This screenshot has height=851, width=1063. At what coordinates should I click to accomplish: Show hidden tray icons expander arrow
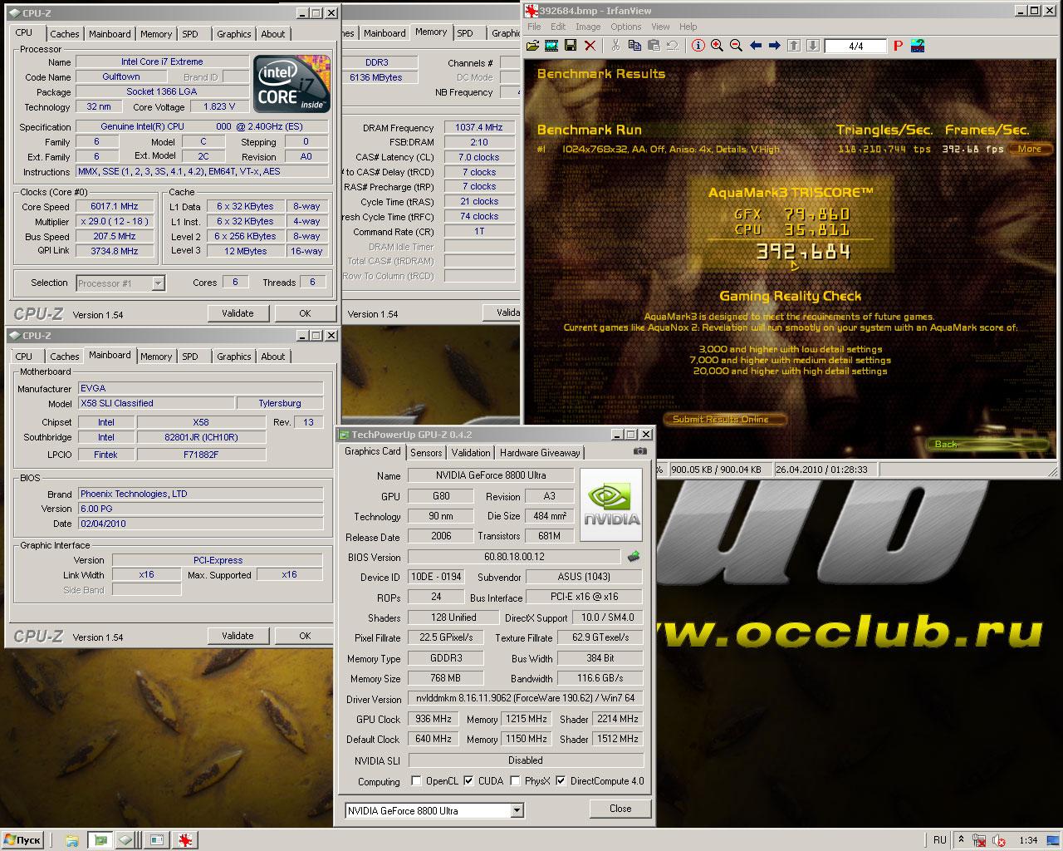[x=962, y=840]
